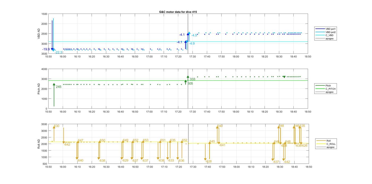Click the '647' roll annotation
Image resolution: width=372 pixels, height=184 pixels.
[x=81, y=140]
